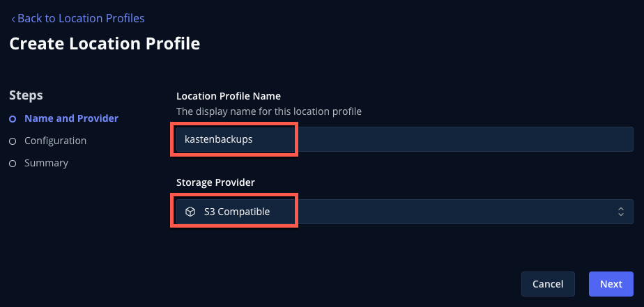Cancel the location profile creation

coord(548,284)
